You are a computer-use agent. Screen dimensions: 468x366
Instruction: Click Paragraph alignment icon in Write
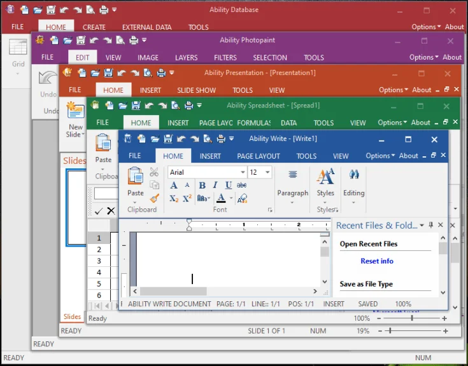[293, 174]
